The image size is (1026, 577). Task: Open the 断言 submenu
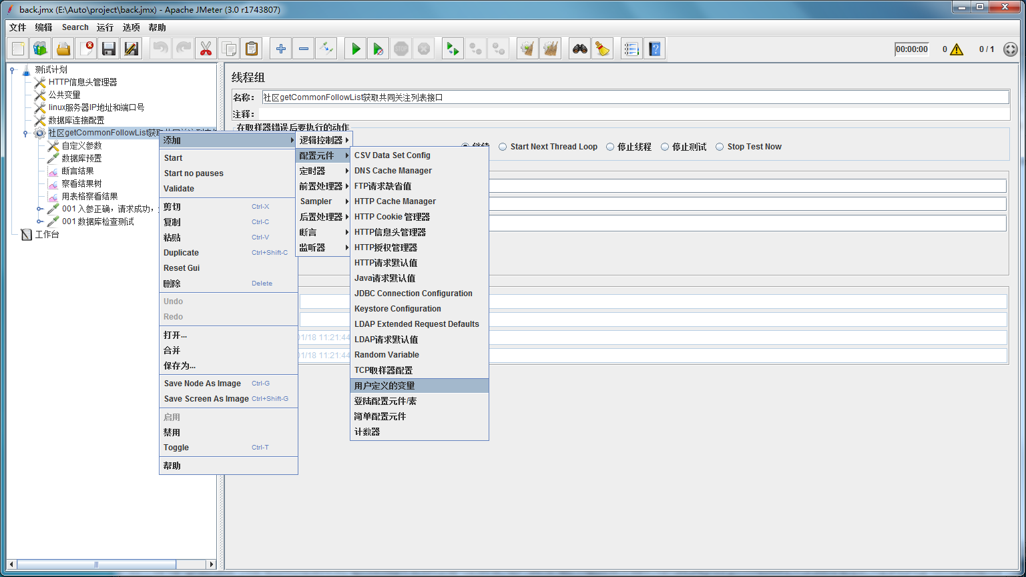[x=324, y=232]
